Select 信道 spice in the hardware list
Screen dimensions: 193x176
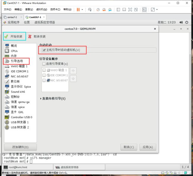click(x=20, y=107)
